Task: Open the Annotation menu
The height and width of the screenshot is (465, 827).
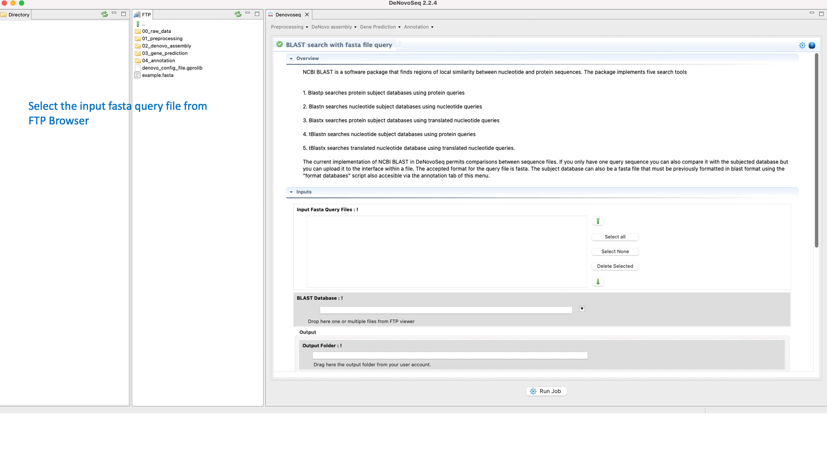Action: tap(418, 27)
